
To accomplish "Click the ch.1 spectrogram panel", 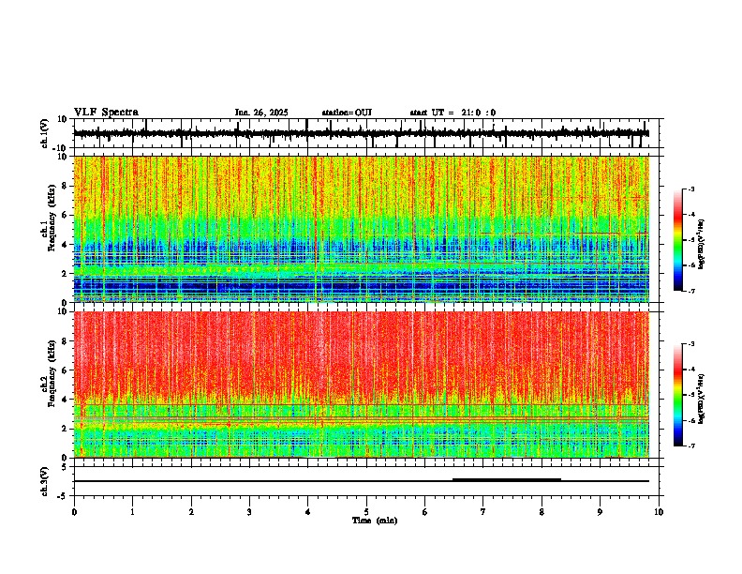I will (361, 229).
